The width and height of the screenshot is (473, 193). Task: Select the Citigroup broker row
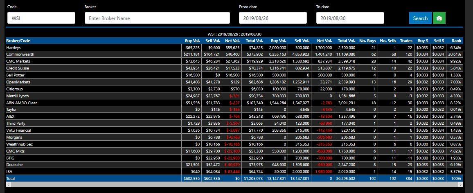[234, 89]
